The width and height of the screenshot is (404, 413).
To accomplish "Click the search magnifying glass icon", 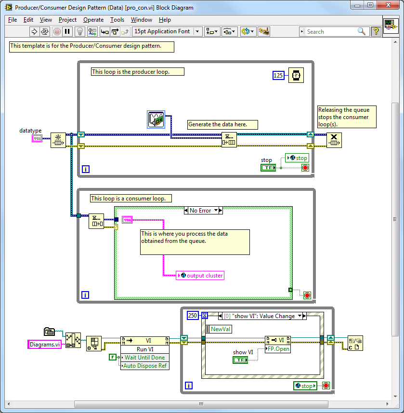I will click(x=362, y=32).
